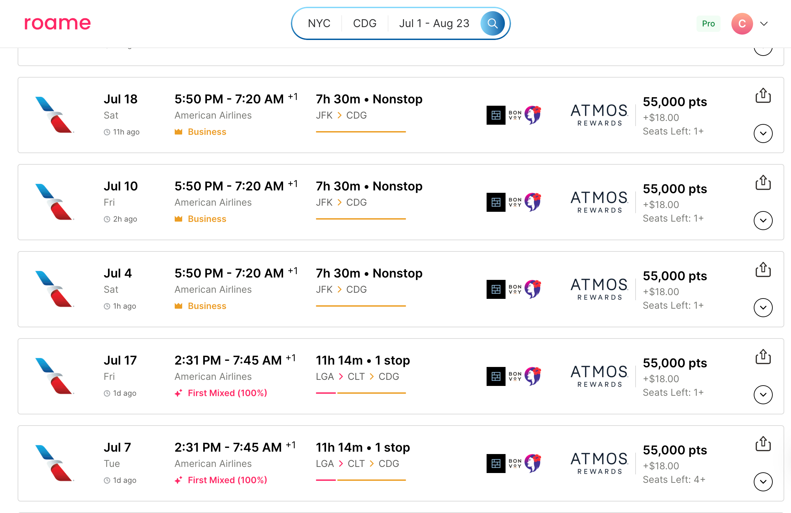
Task: Click the pink cabin mix bar on Jul 7 flight
Action: [x=325, y=480]
